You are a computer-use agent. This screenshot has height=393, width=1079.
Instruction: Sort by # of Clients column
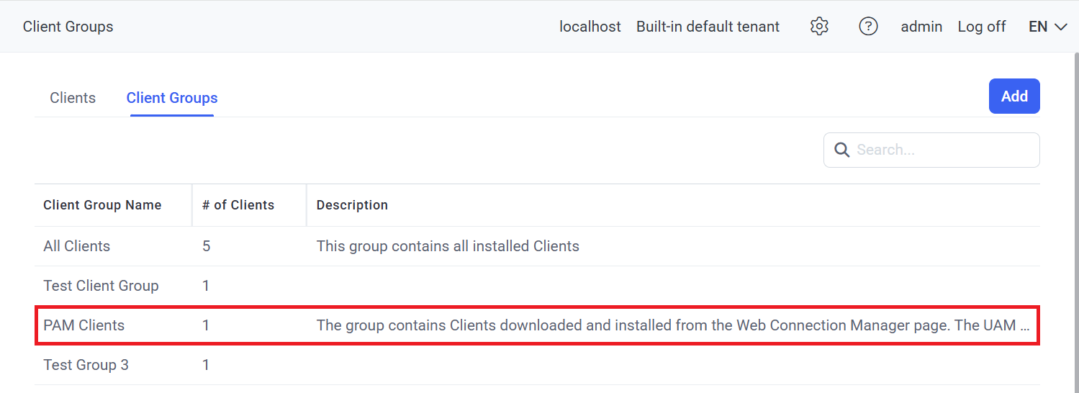238,205
